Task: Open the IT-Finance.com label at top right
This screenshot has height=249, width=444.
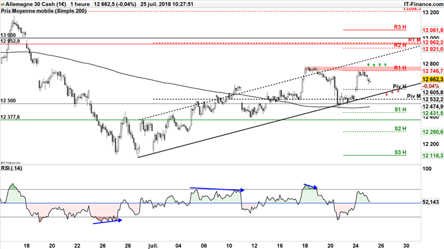Action: click(423, 5)
